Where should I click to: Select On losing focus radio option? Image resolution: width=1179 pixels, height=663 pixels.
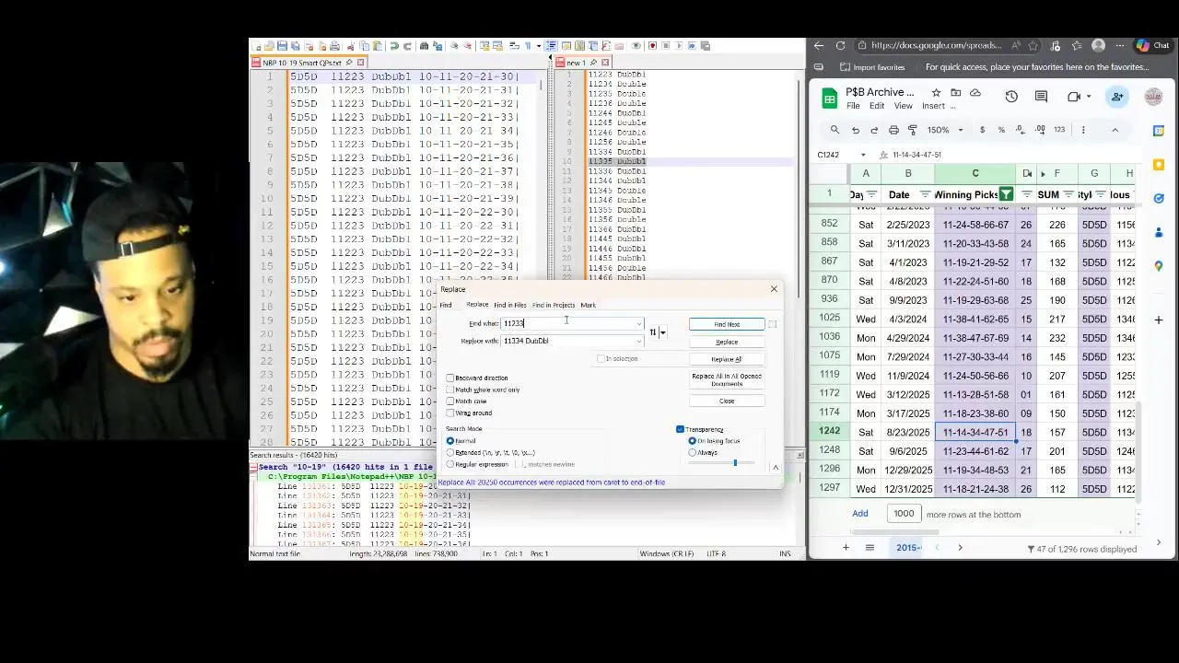(693, 441)
